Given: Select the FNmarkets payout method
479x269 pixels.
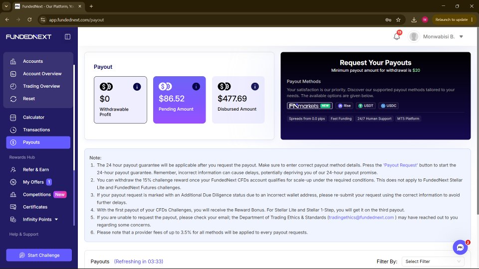Looking at the screenshot, I should point(310,106).
